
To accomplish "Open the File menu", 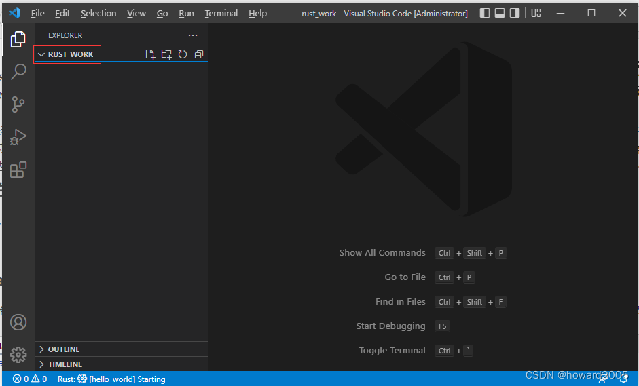I will pos(38,13).
